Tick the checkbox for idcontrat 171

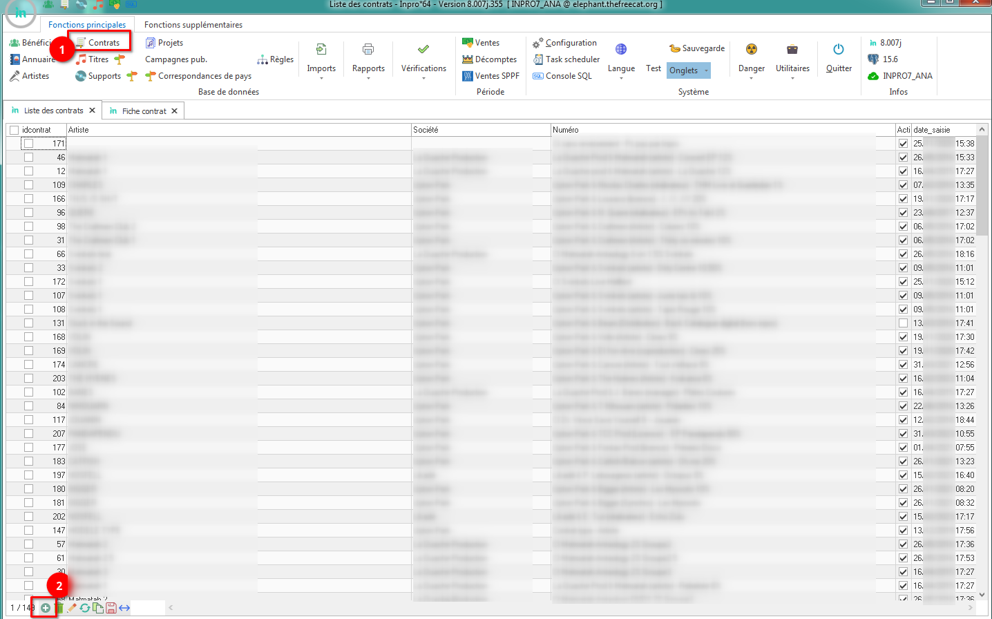pos(28,144)
